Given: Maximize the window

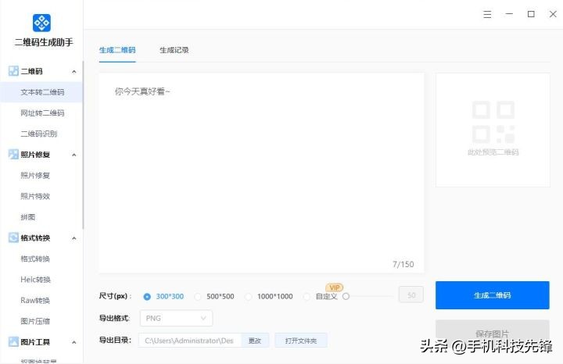Looking at the screenshot, I should pos(531,14).
